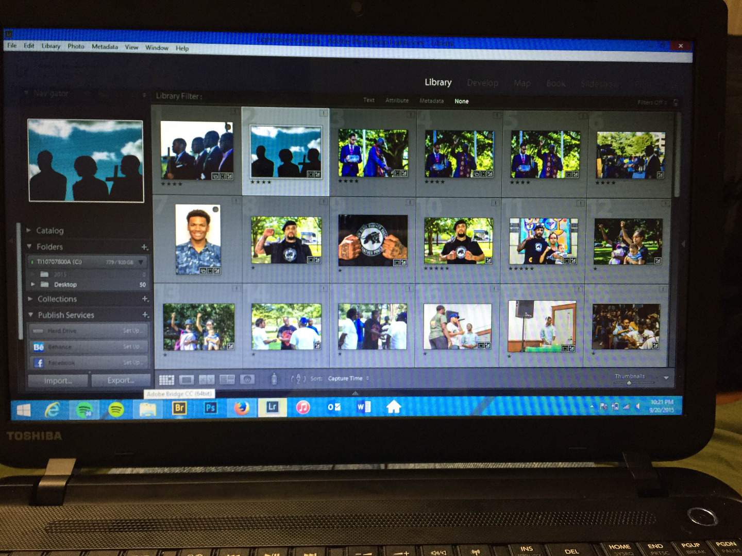
Task: Collapse the Navigator panel
Action: pyautogui.click(x=26, y=93)
